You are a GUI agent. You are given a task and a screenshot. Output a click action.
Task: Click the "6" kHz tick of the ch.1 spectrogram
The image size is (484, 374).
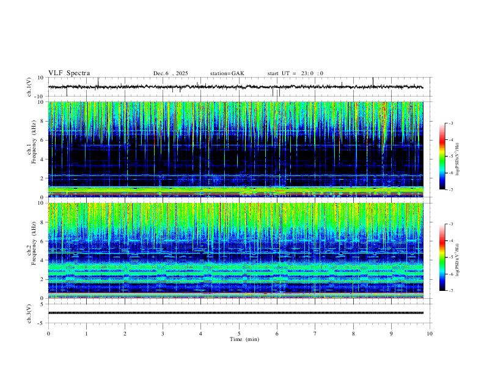[42, 140]
